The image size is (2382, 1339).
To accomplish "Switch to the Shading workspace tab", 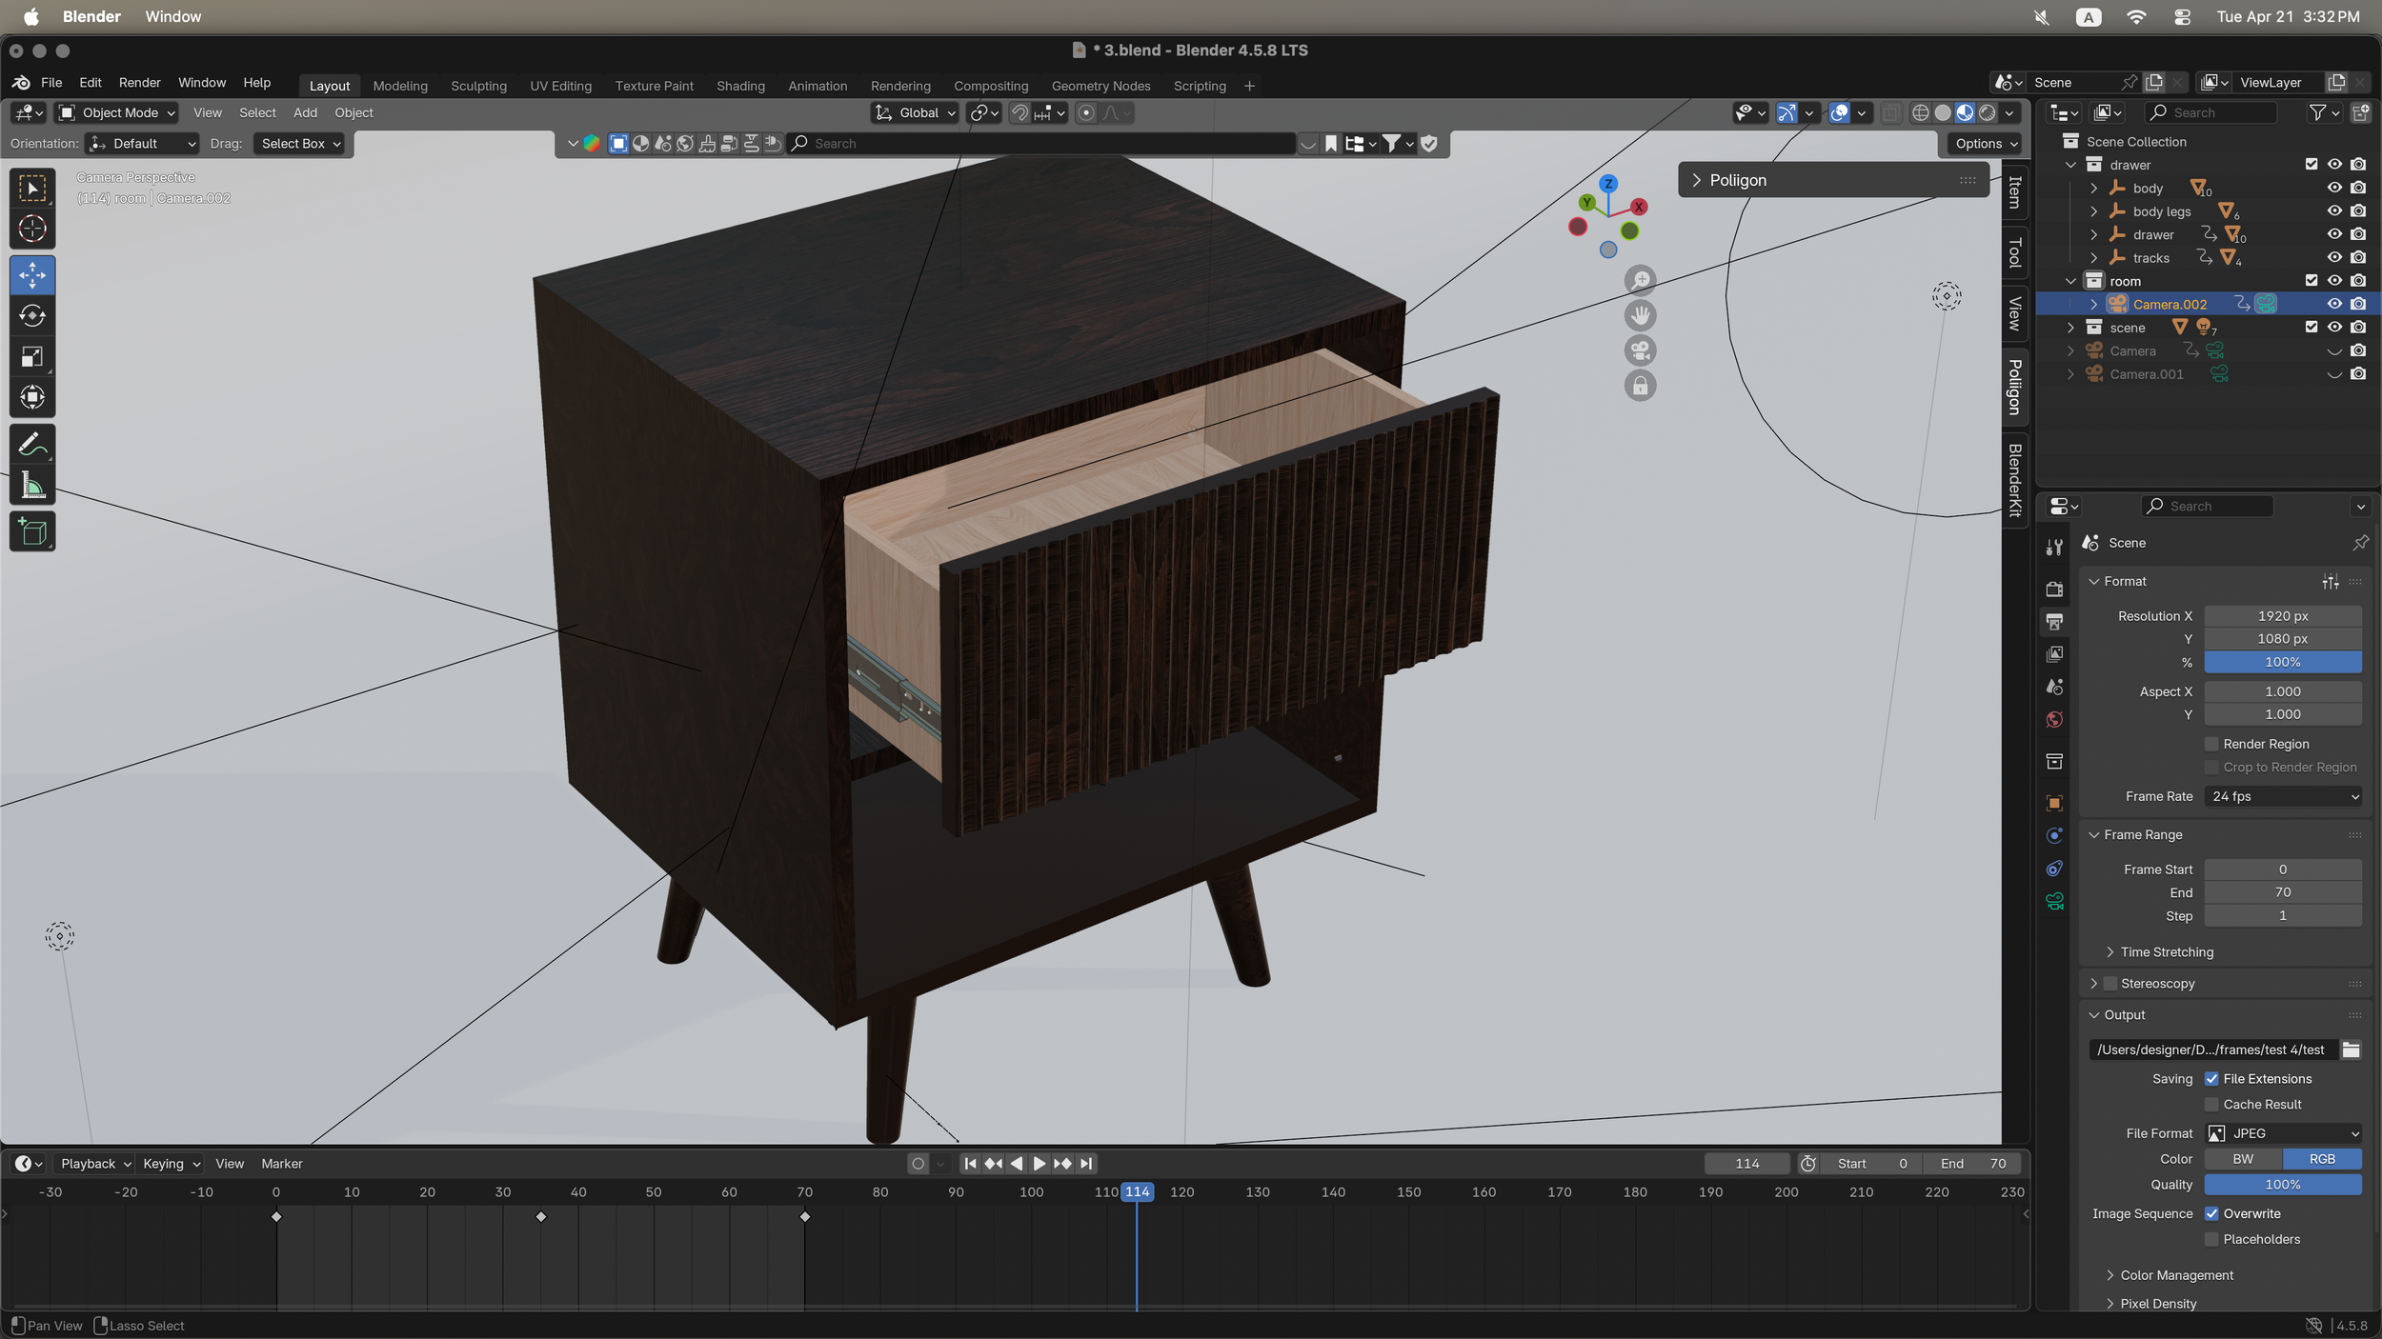I will coord(740,86).
